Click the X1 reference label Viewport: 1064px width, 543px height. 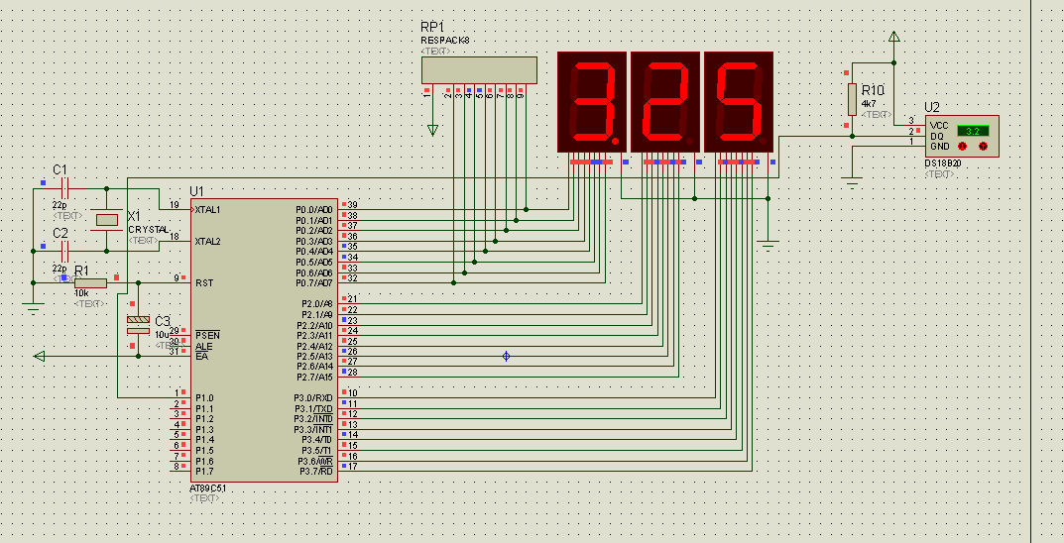134,216
